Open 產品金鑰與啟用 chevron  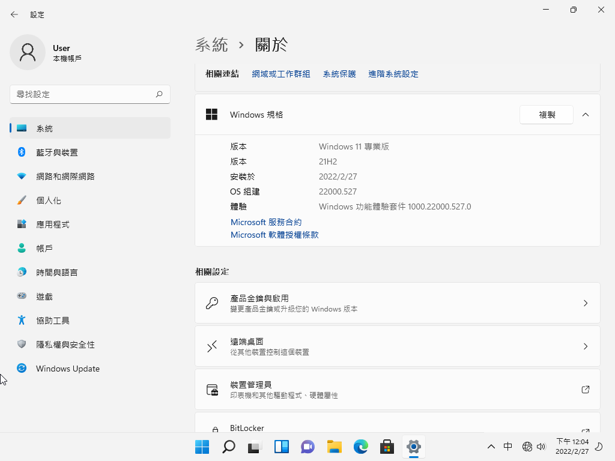click(x=586, y=303)
